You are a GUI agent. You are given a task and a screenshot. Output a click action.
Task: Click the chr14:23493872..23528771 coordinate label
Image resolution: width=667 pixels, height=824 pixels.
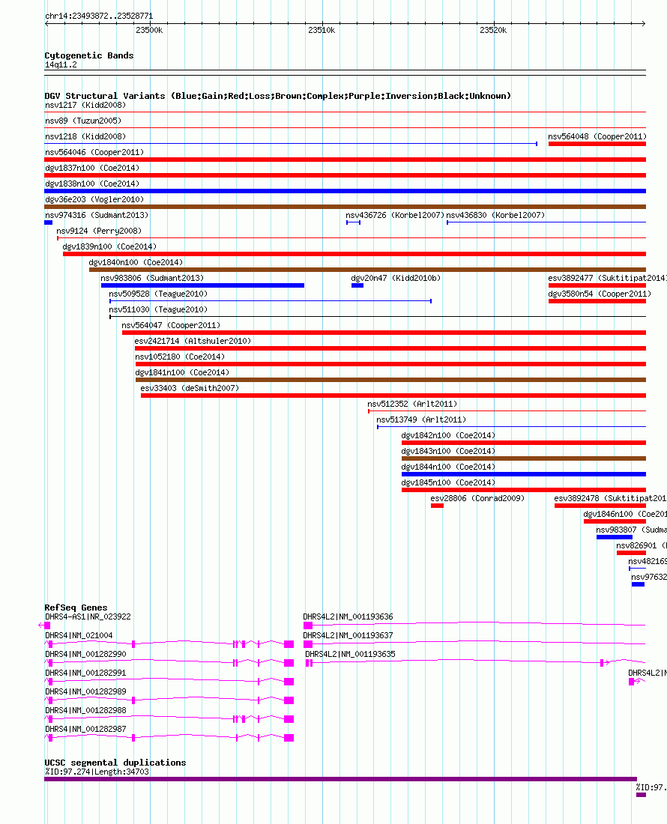99,16
